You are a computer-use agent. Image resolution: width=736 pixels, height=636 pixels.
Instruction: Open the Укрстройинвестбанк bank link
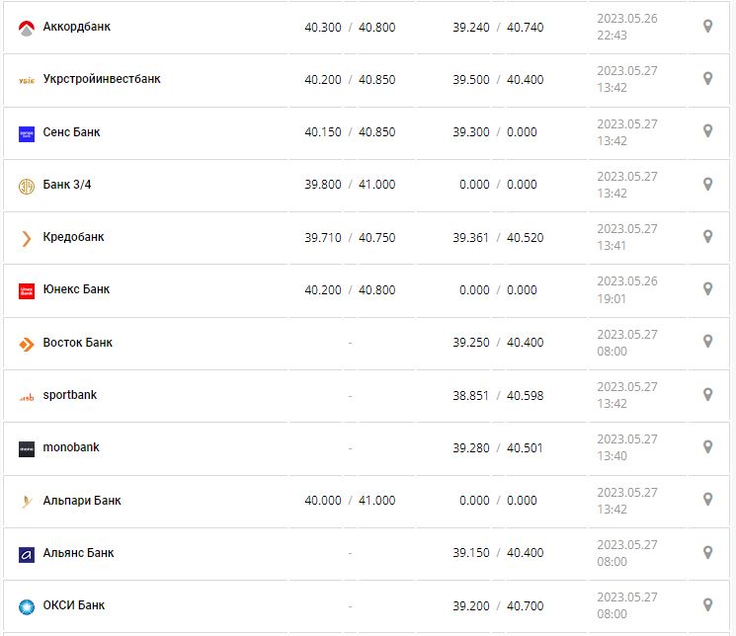point(102,79)
